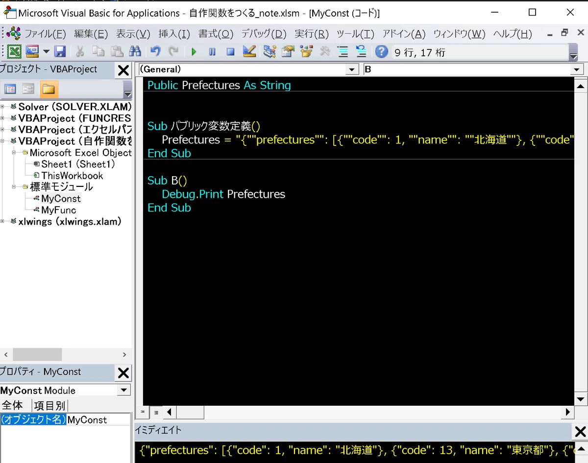Select ThisWorkbook in project tree
Viewport: 588px width, 463px height.
(x=72, y=175)
